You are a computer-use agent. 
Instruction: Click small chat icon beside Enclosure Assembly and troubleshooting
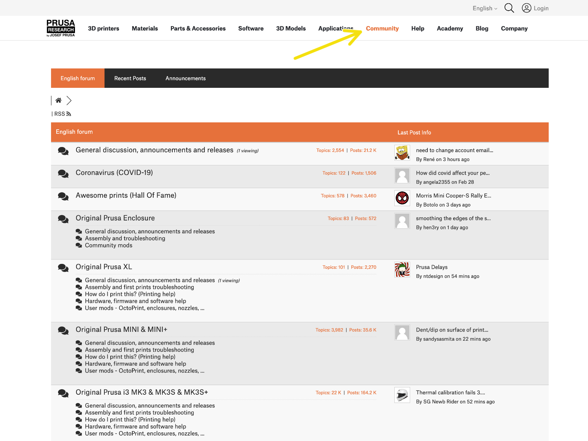tap(79, 239)
